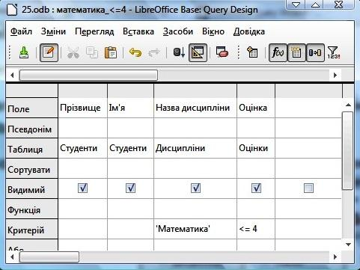Select the Ім'я field cell
Image resolution: width=360 pixels, height=270 pixels.
coord(131,108)
